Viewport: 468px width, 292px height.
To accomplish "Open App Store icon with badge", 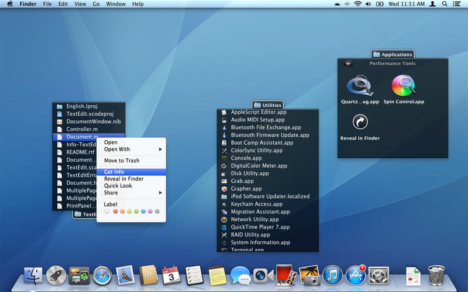I will 356,275.
